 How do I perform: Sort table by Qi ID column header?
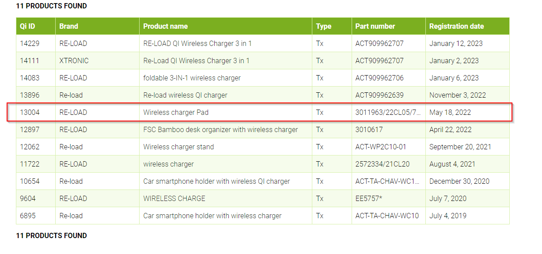click(x=27, y=27)
